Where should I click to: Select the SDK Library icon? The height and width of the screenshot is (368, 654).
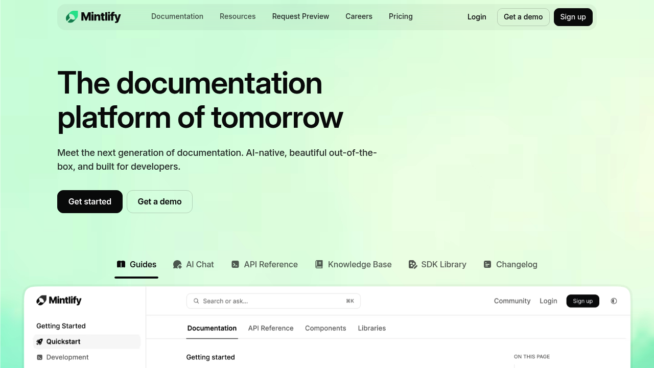[x=412, y=264]
